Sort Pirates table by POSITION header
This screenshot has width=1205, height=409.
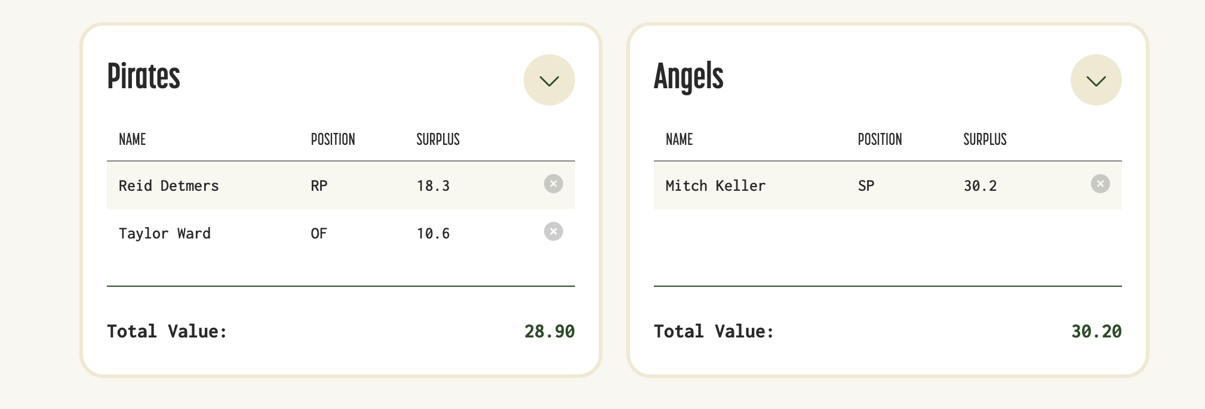pos(333,140)
